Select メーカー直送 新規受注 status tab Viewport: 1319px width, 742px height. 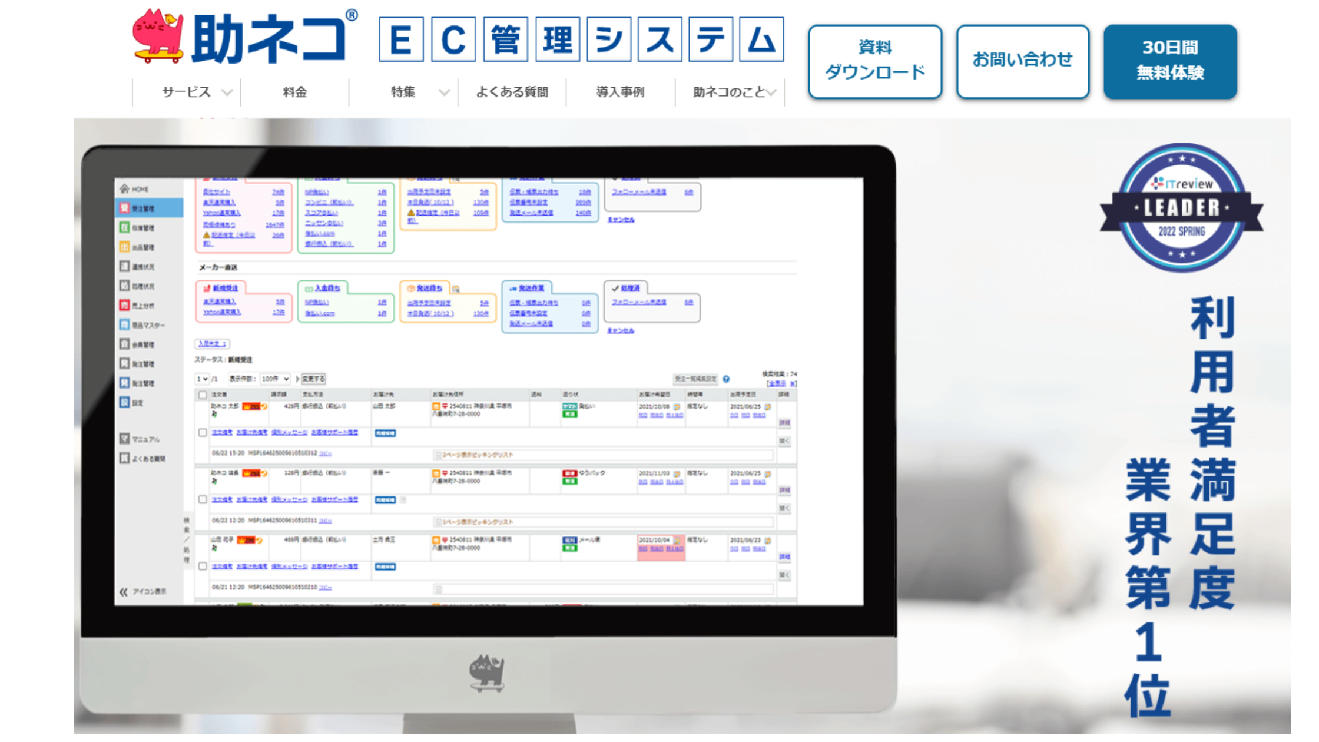click(221, 288)
